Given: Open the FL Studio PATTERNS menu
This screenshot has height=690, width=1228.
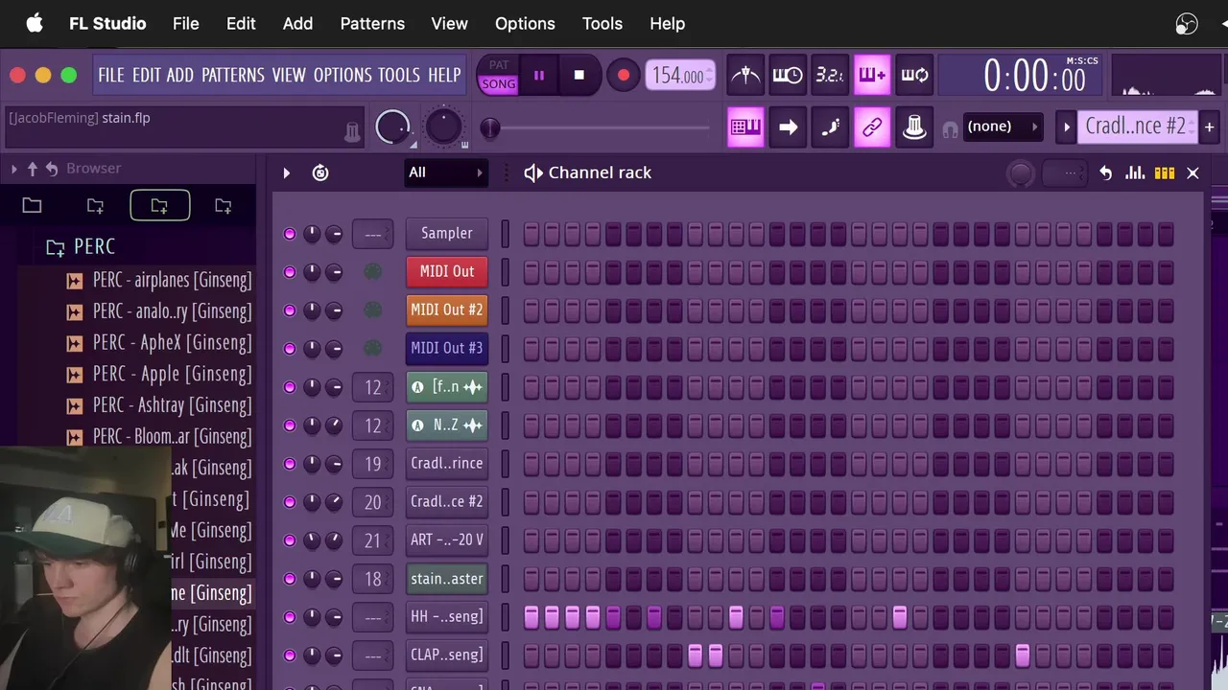Looking at the screenshot, I should (x=233, y=75).
